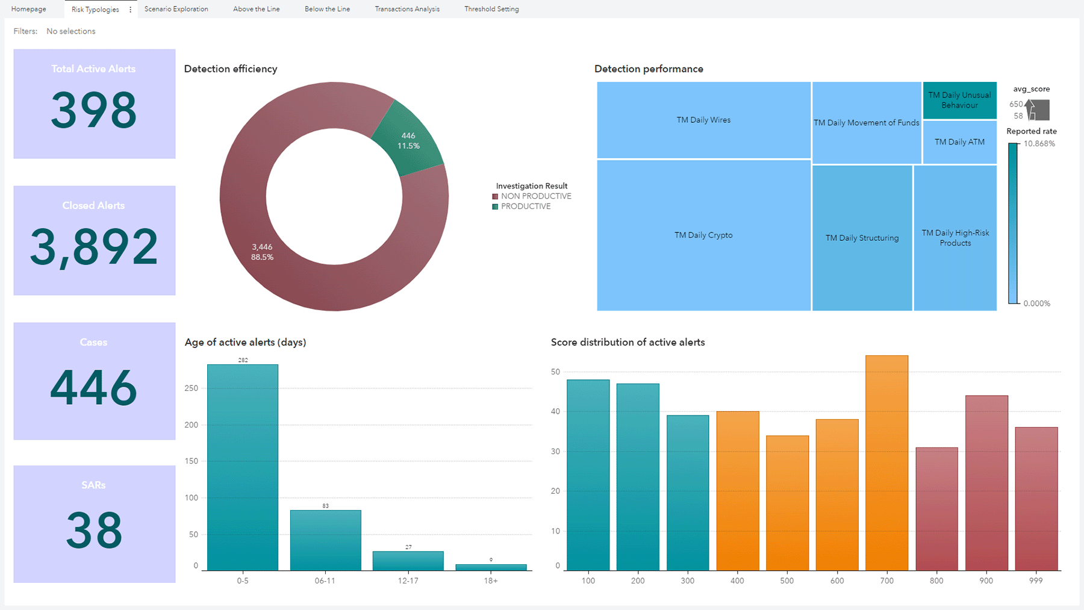This screenshot has width=1084, height=610.
Task: Select the score 200 bar
Action: tap(638, 477)
